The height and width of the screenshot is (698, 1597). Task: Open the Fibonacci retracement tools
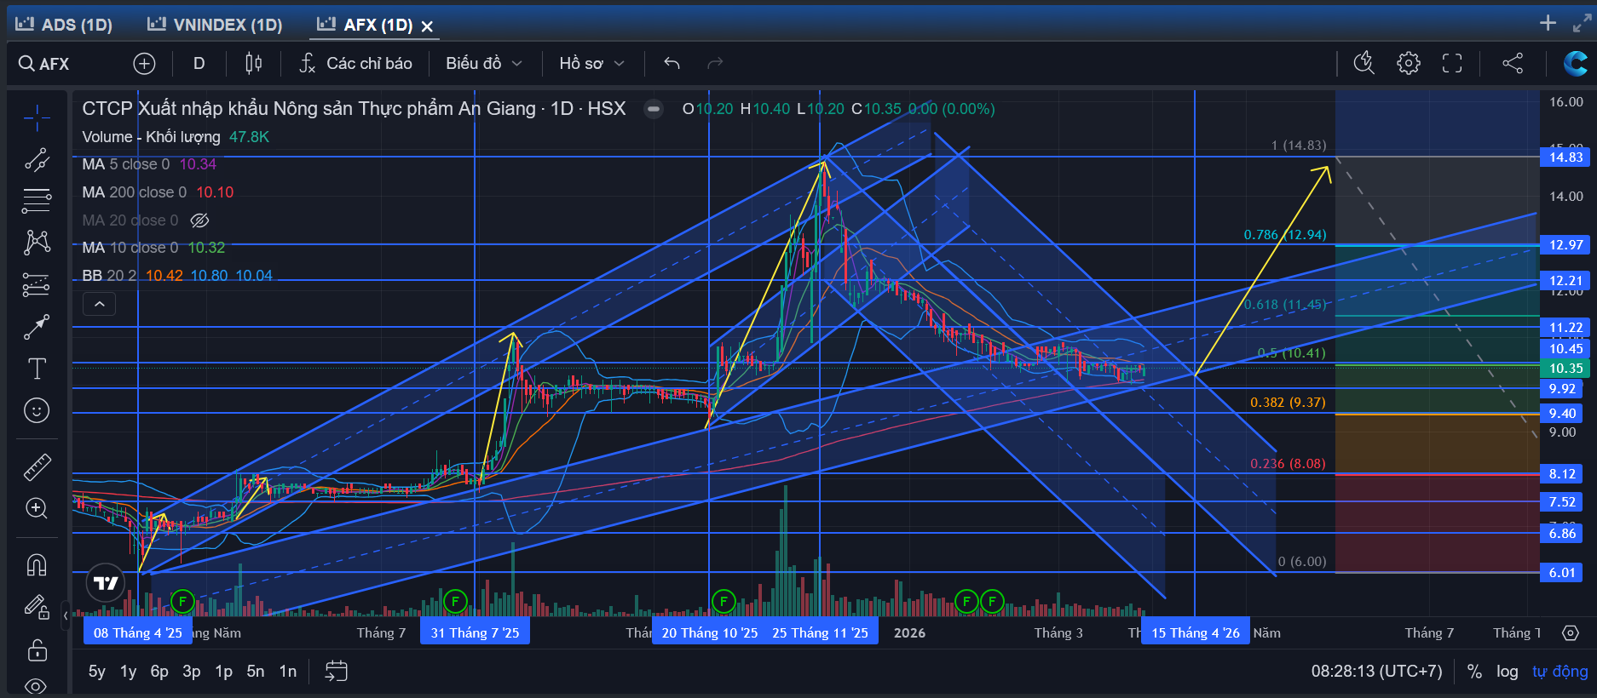tap(37, 201)
